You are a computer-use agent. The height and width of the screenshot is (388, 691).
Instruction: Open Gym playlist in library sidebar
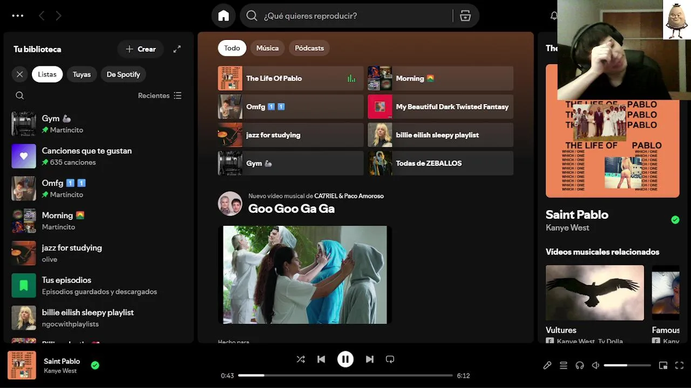(98, 124)
